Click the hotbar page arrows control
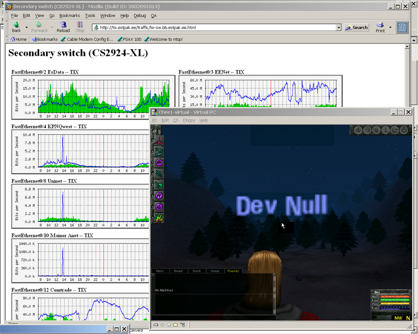The width and height of the screenshot is (418, 334). click(156, 131)
